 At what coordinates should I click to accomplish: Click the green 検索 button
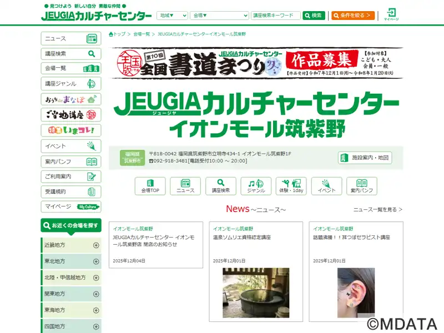[314, 16]
